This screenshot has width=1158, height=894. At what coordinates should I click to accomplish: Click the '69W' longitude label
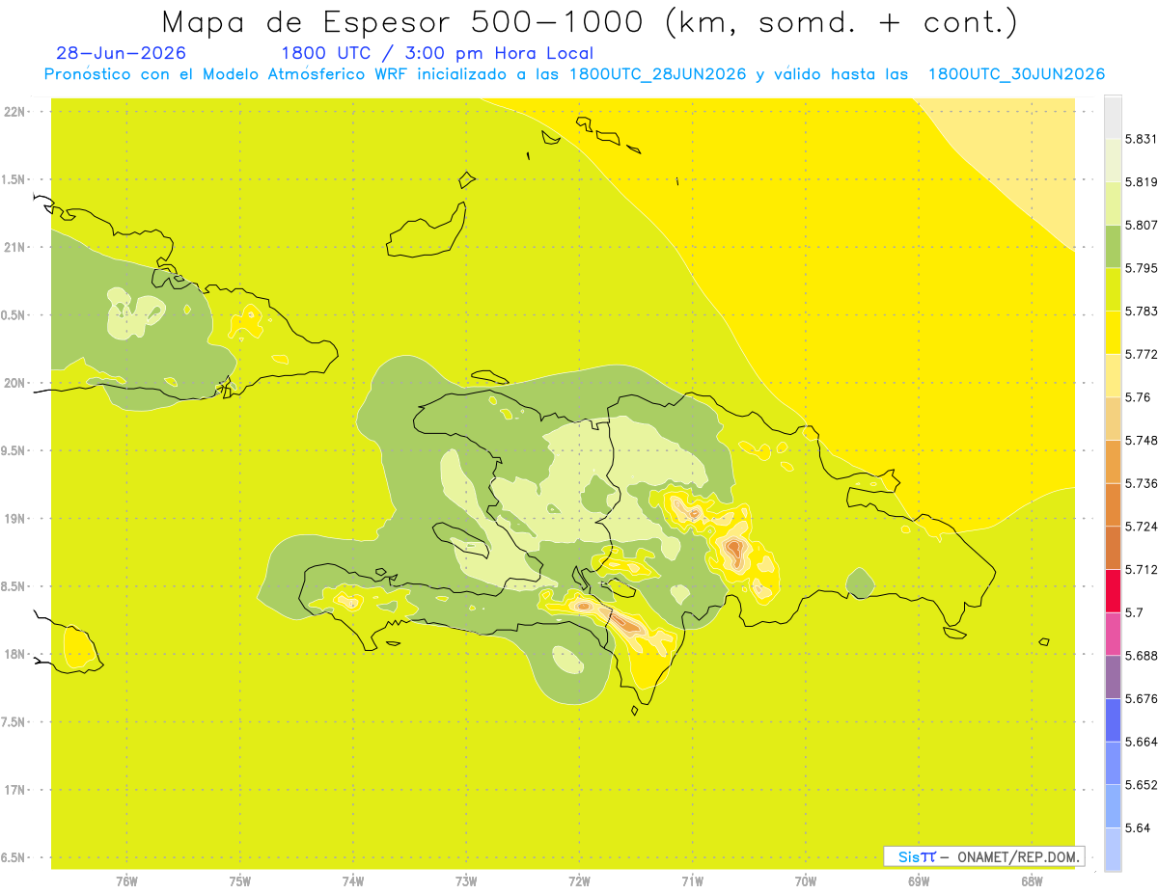coord(919,880)
